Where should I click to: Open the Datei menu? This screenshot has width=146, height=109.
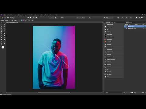[x=5, y=15]
